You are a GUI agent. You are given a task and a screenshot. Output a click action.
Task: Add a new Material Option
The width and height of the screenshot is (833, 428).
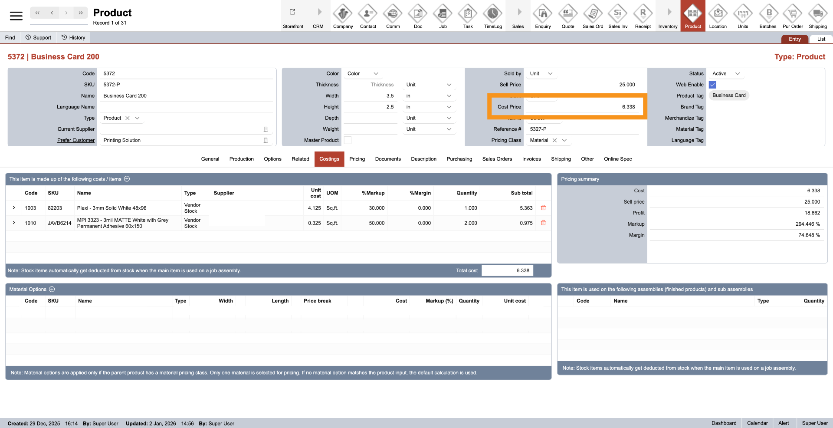point(52,290)
